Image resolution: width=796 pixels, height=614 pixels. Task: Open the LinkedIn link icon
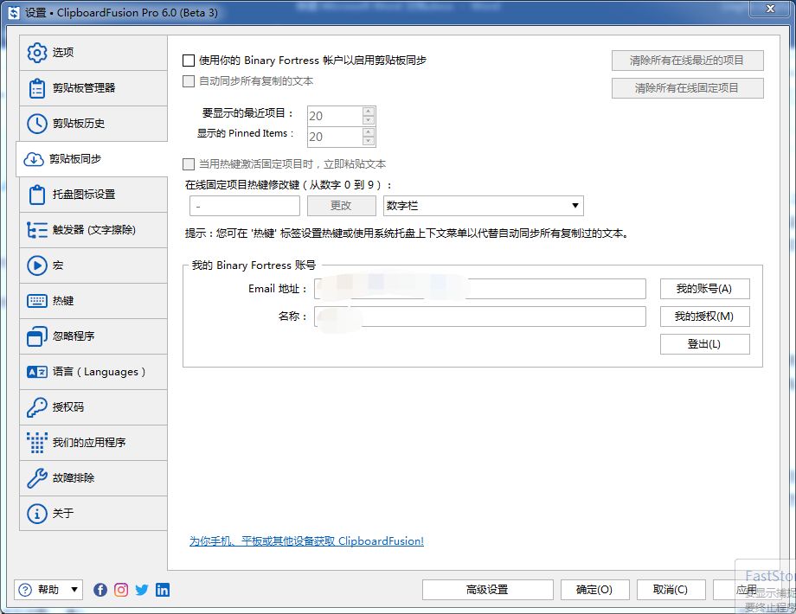[163, 590]
